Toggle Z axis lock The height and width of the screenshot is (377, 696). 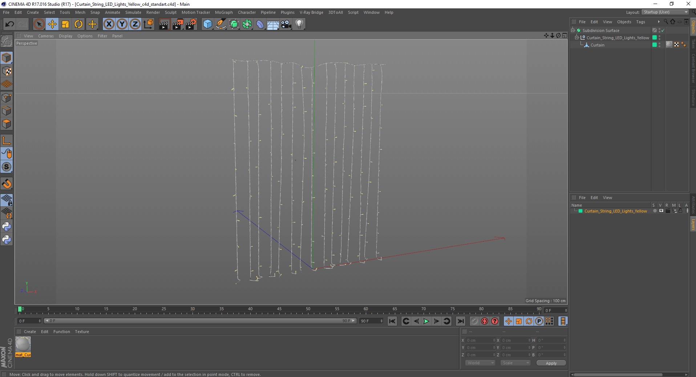135,24
